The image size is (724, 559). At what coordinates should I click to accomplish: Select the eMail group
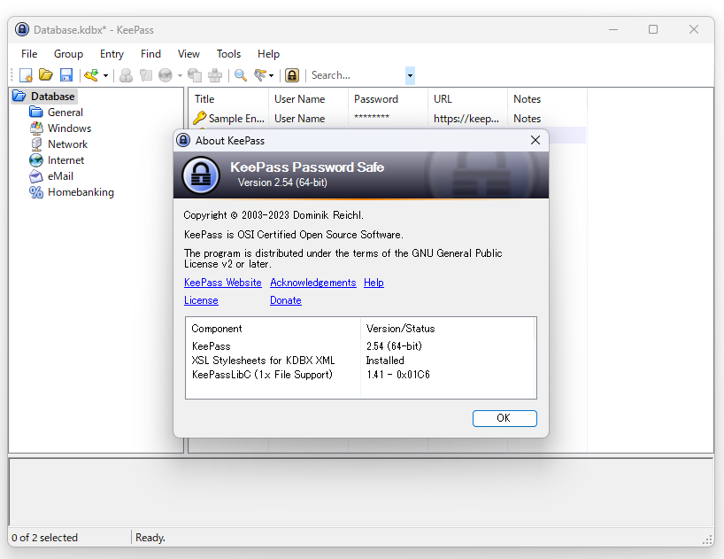pyautogui.click(x=60, y=175)
